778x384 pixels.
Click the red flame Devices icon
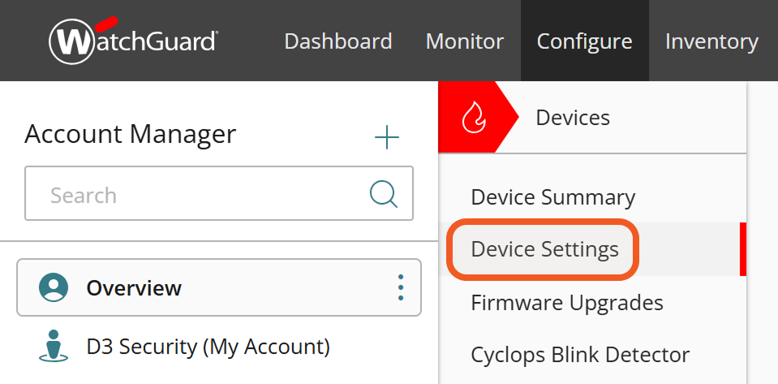pyautogui.click(x=471, y=119)
